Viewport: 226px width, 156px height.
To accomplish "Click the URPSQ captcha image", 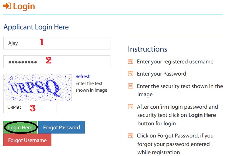I will pos(37,87).
